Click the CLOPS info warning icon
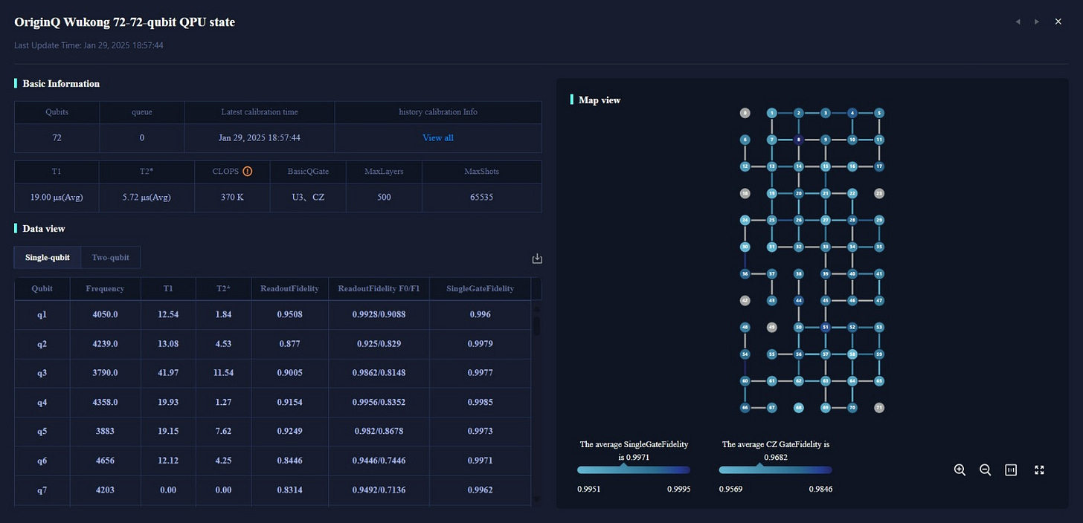Screen dimensions: 1083x523 [x=248, y=171]
